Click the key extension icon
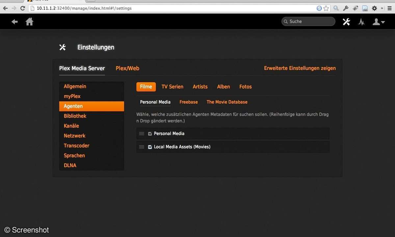 pos(346,8)
